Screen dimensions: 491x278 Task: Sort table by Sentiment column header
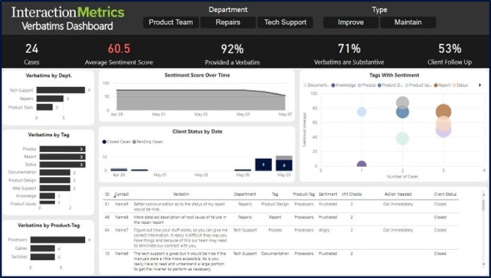tap(328, 194)
